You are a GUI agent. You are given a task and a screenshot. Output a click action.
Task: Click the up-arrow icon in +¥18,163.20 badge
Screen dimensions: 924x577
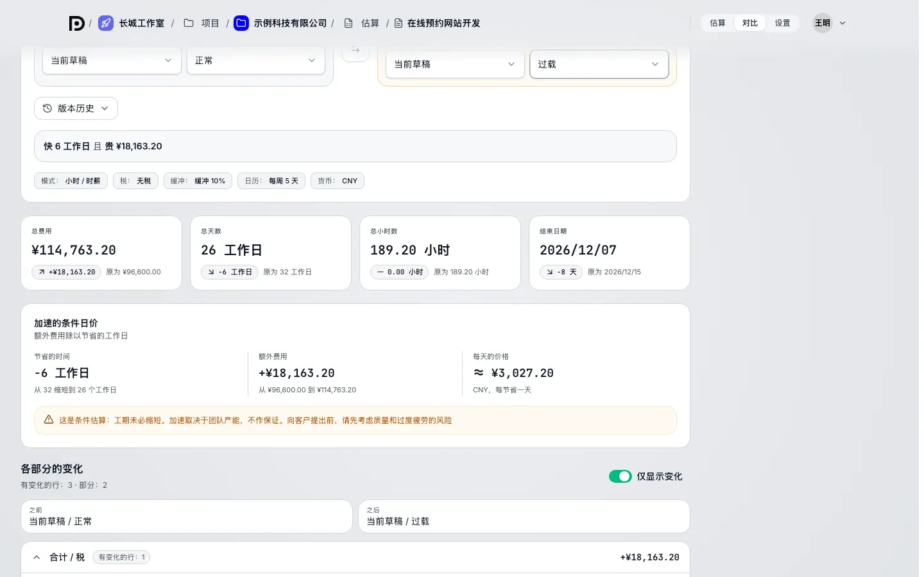pos(42,272)
